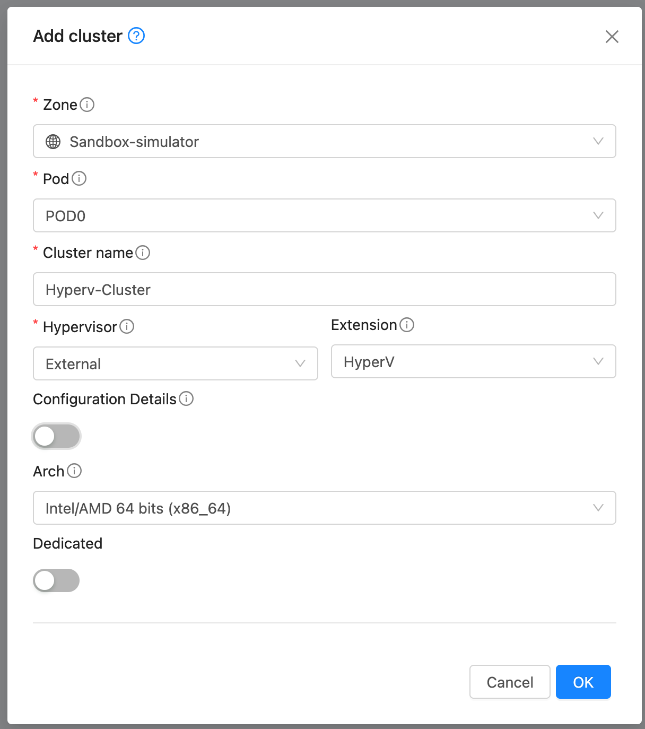The height and width of the screenshot is (729, 645).
Task: Click the help icon beside Add cluster
Action: (136, 36)
